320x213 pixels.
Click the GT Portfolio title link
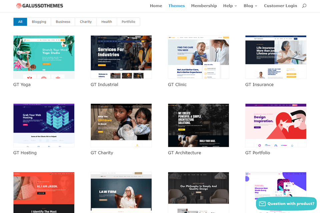258,153
